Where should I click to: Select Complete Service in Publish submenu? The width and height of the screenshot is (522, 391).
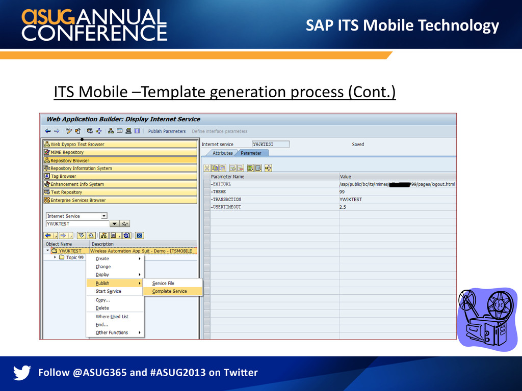pos(172,291)
